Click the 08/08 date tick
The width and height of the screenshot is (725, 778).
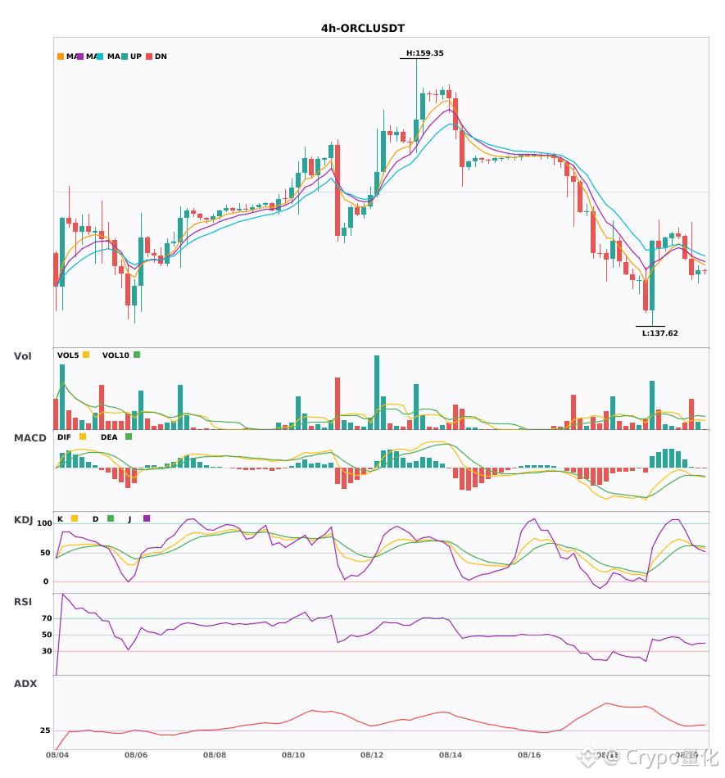[x=215, y=755]
